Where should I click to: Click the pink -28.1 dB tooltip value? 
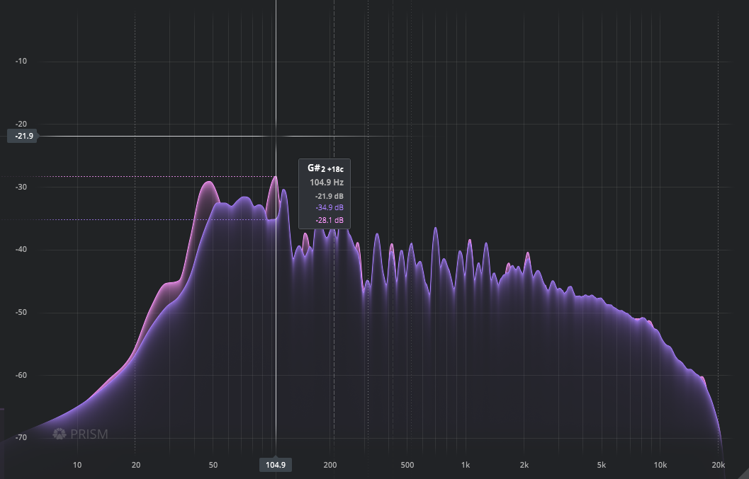click(x=329, y=220)
